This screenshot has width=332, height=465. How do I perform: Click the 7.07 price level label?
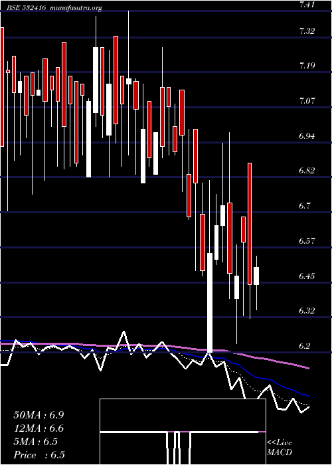click(x=307, y=100)
